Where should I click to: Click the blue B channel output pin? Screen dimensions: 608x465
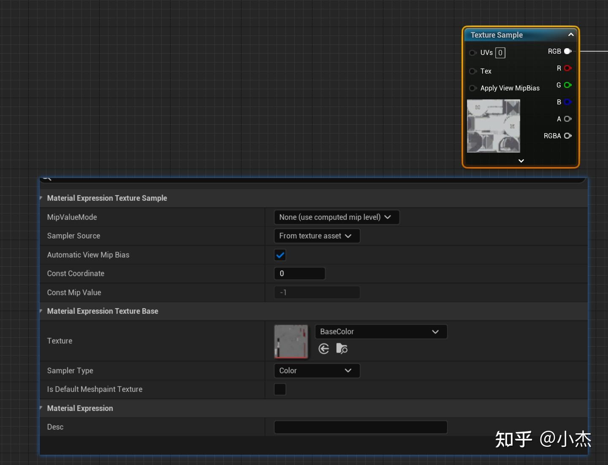click(567, 102)
